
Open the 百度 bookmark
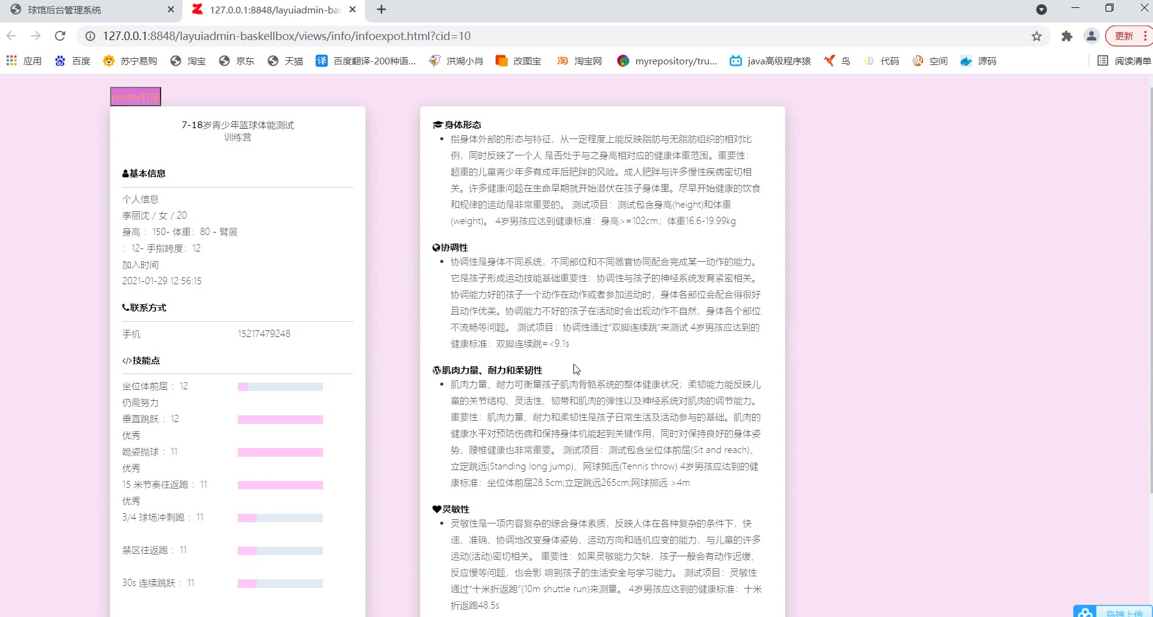(x=72, y=61)
